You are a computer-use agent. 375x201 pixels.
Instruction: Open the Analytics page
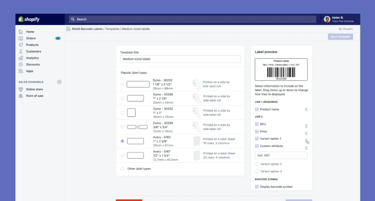pos(32,58)
